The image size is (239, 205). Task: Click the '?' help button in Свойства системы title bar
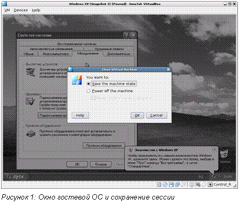(127, 35)
